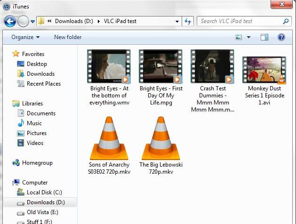Click the Downloads (D:) drive icon
The width and height of the screenshot is (296, 224).
21,203
